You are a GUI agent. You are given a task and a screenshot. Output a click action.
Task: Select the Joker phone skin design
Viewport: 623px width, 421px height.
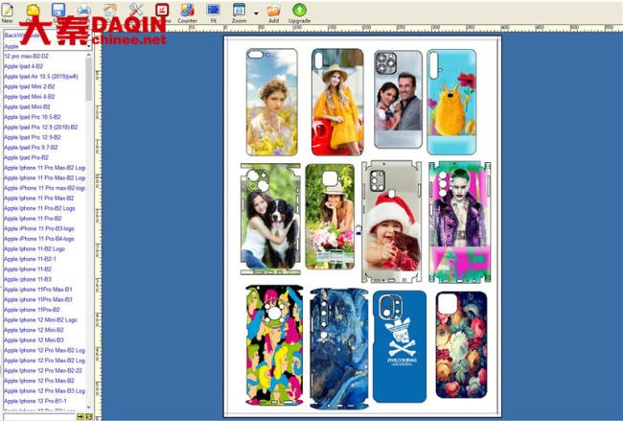tap(447, 216)
